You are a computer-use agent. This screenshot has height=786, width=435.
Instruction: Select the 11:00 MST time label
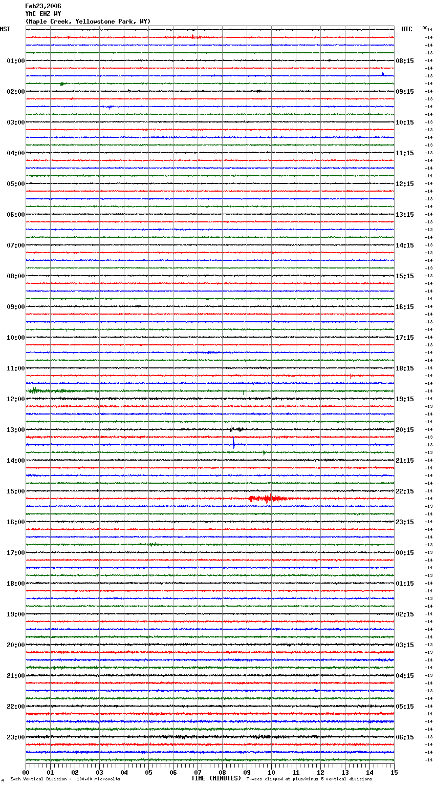pyautogui.click(x=16, y=368)
